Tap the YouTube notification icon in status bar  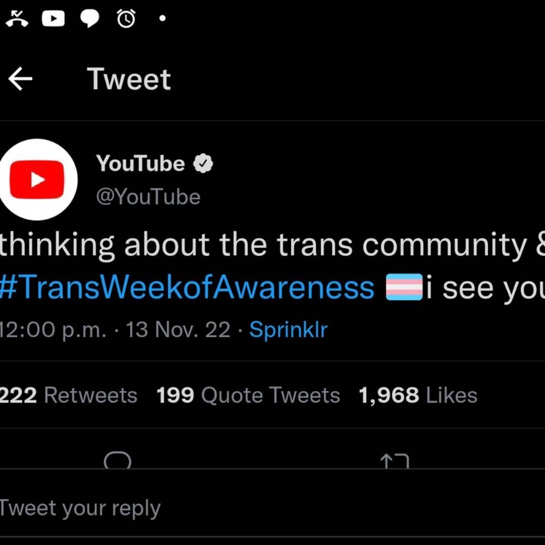[53, 19]
